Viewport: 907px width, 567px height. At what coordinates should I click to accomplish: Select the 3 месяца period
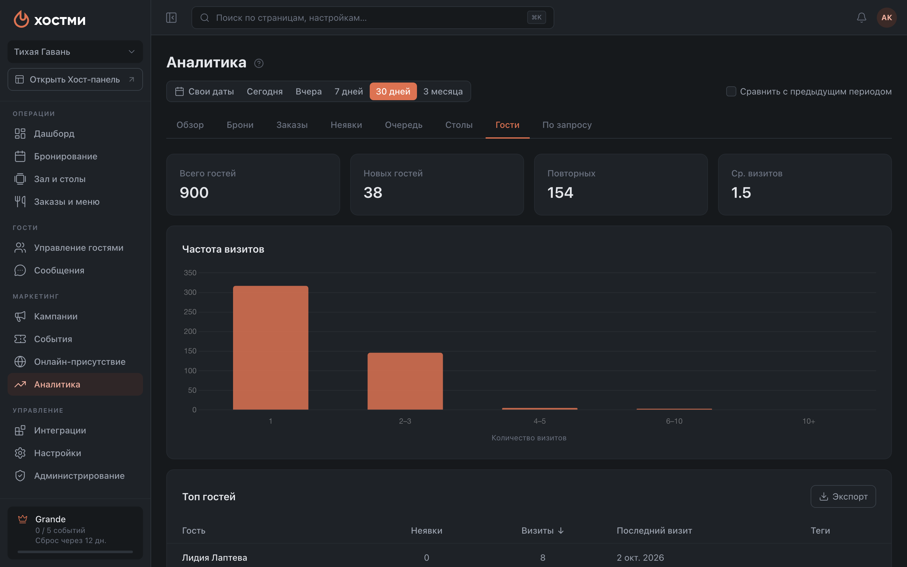pyautogui.click(x=442, y=91)
